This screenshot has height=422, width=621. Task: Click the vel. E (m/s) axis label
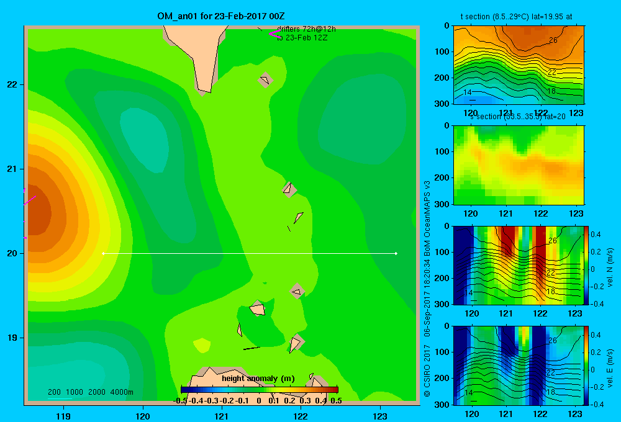coord(610,368)
